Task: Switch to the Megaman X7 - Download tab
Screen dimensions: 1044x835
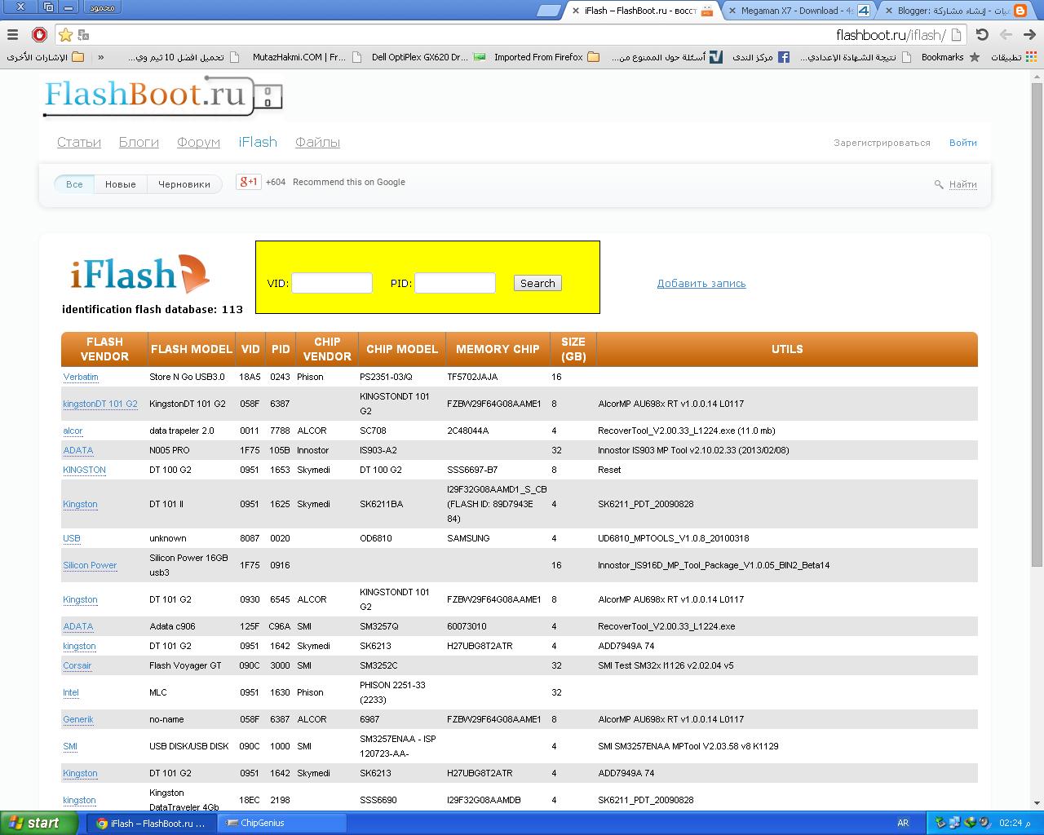Action: point(798,11)
